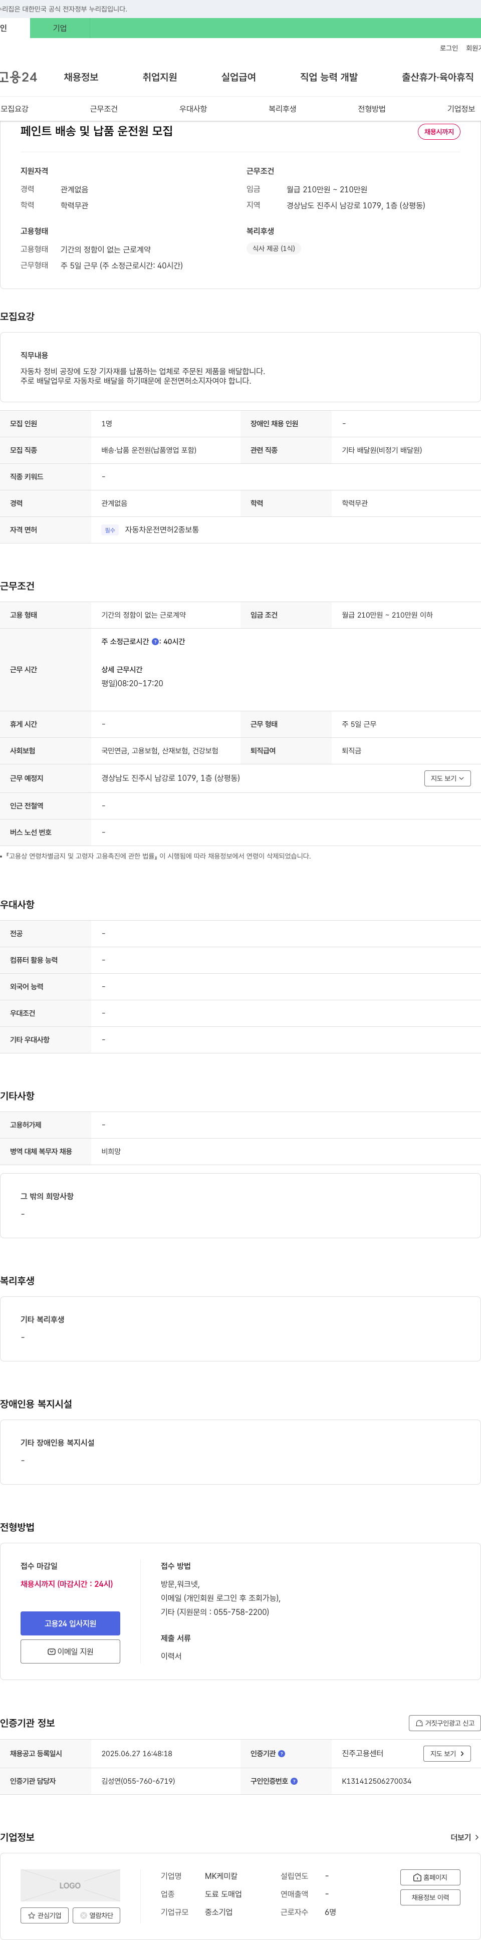
Task: Open the 고용24 logo home link
Action: (x=18, y=77)
